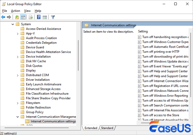
Task: Click the Back arrow toolbar icon
Action: click(x=3, y=17)
